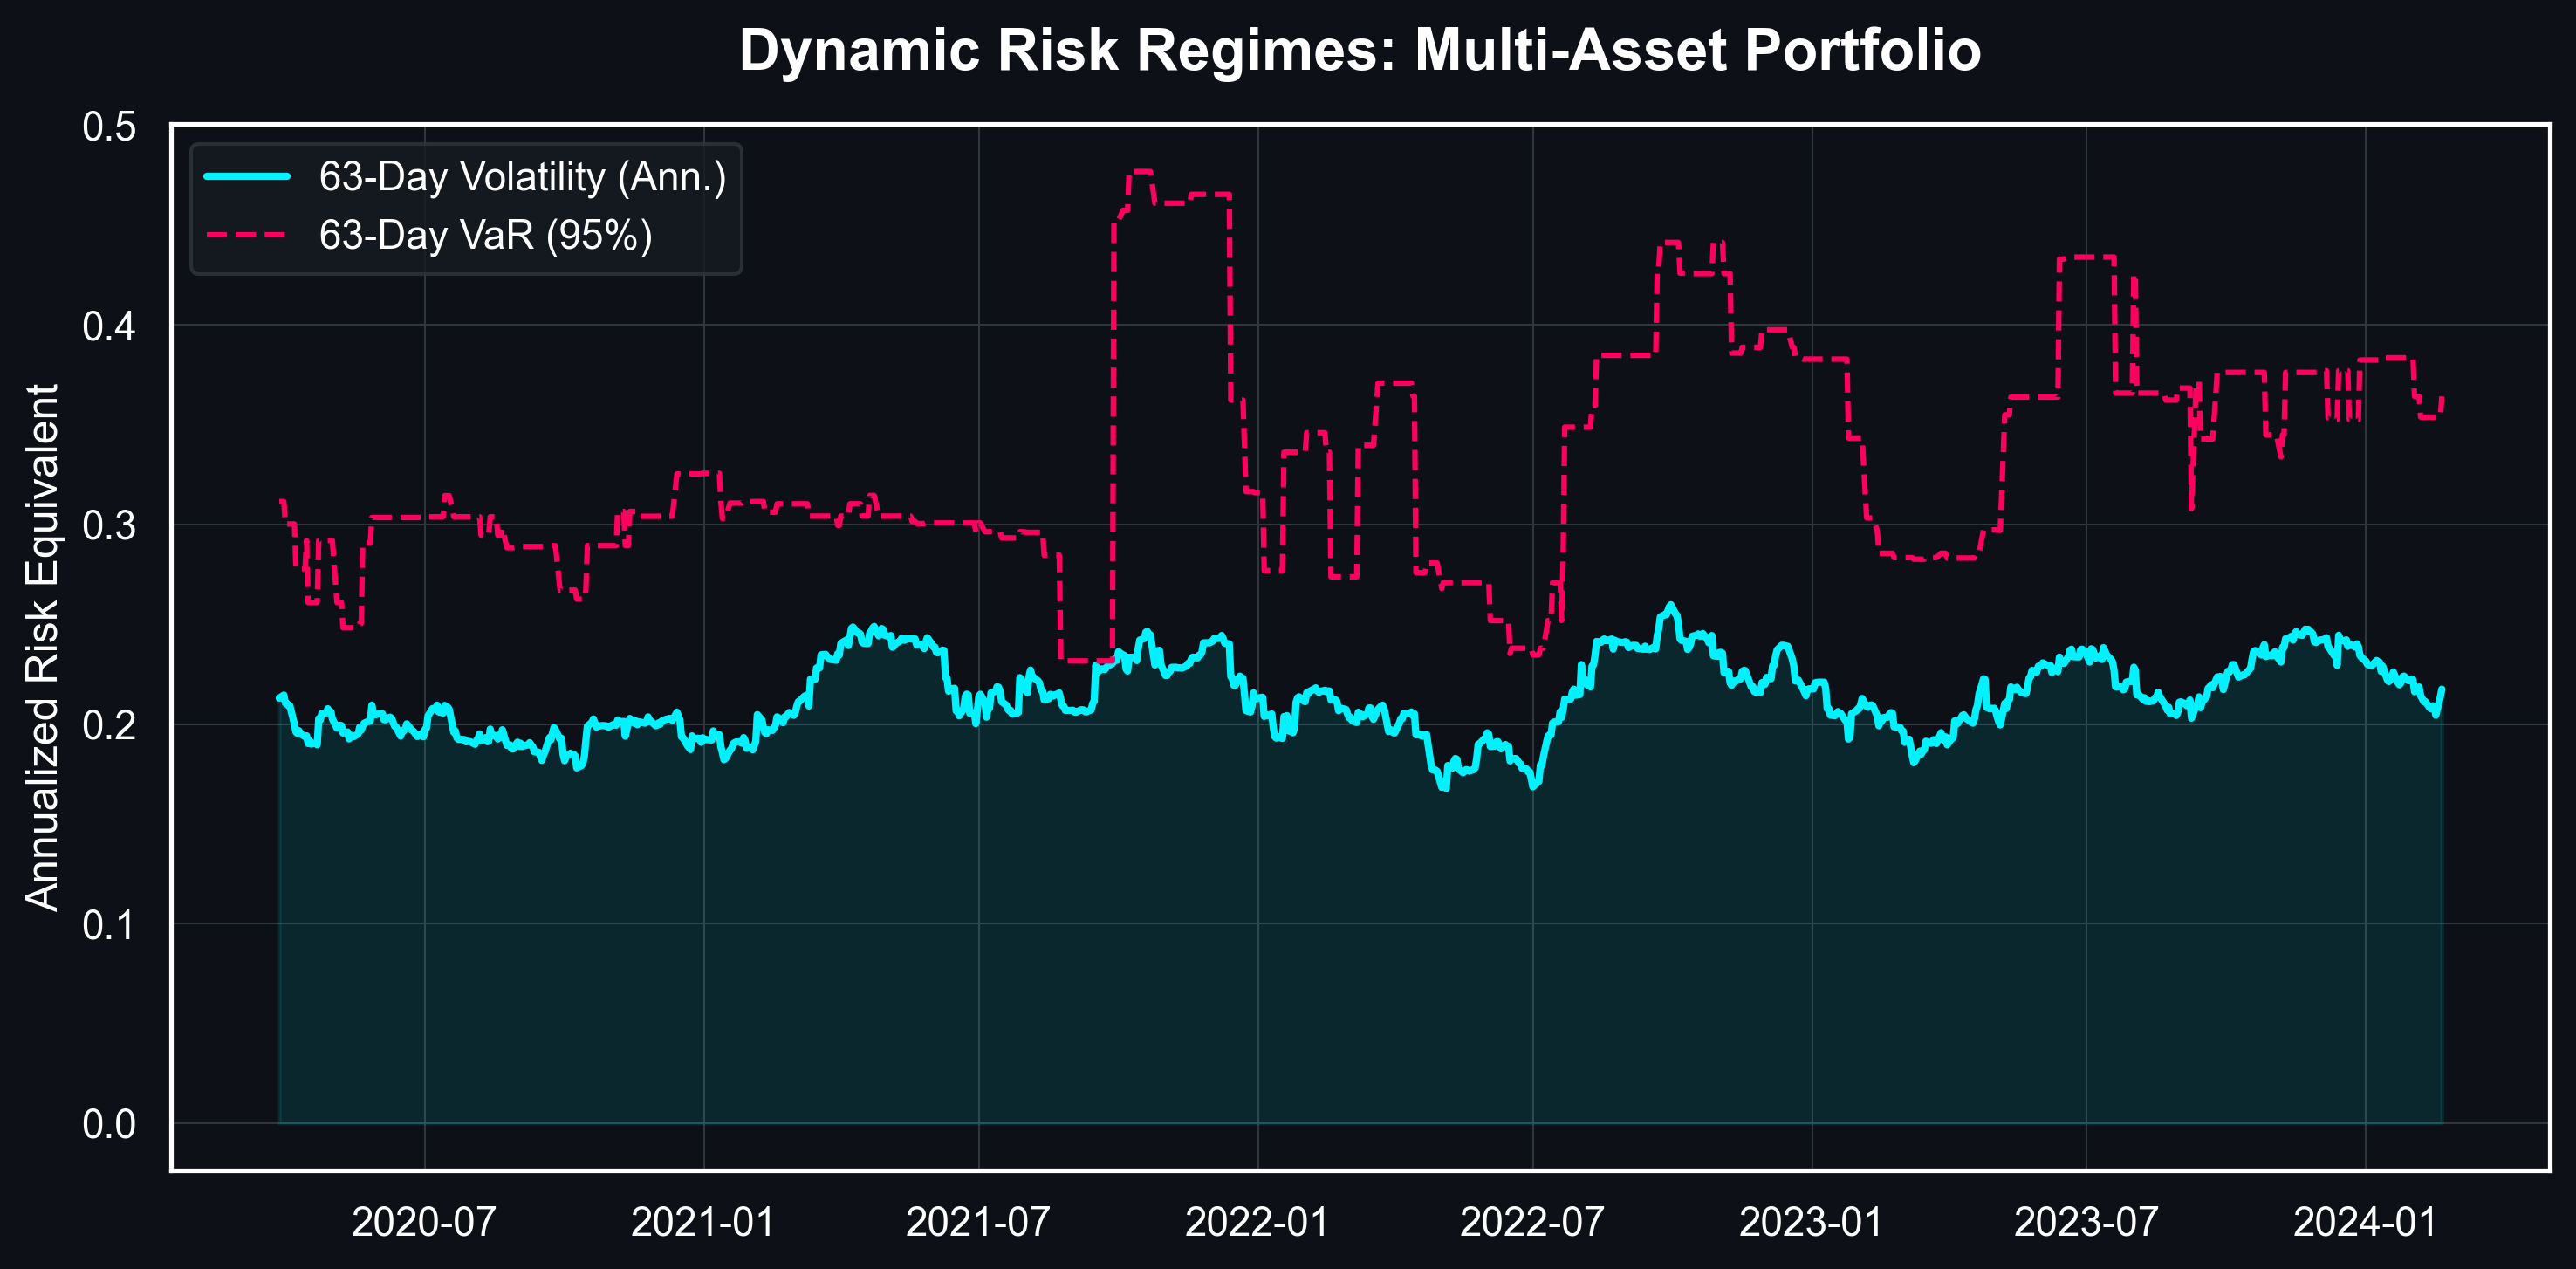This screenshot has width=2576, height=1269.
Task: Click the y-axis tick label 0.1
Action: (x=109, y=925)
